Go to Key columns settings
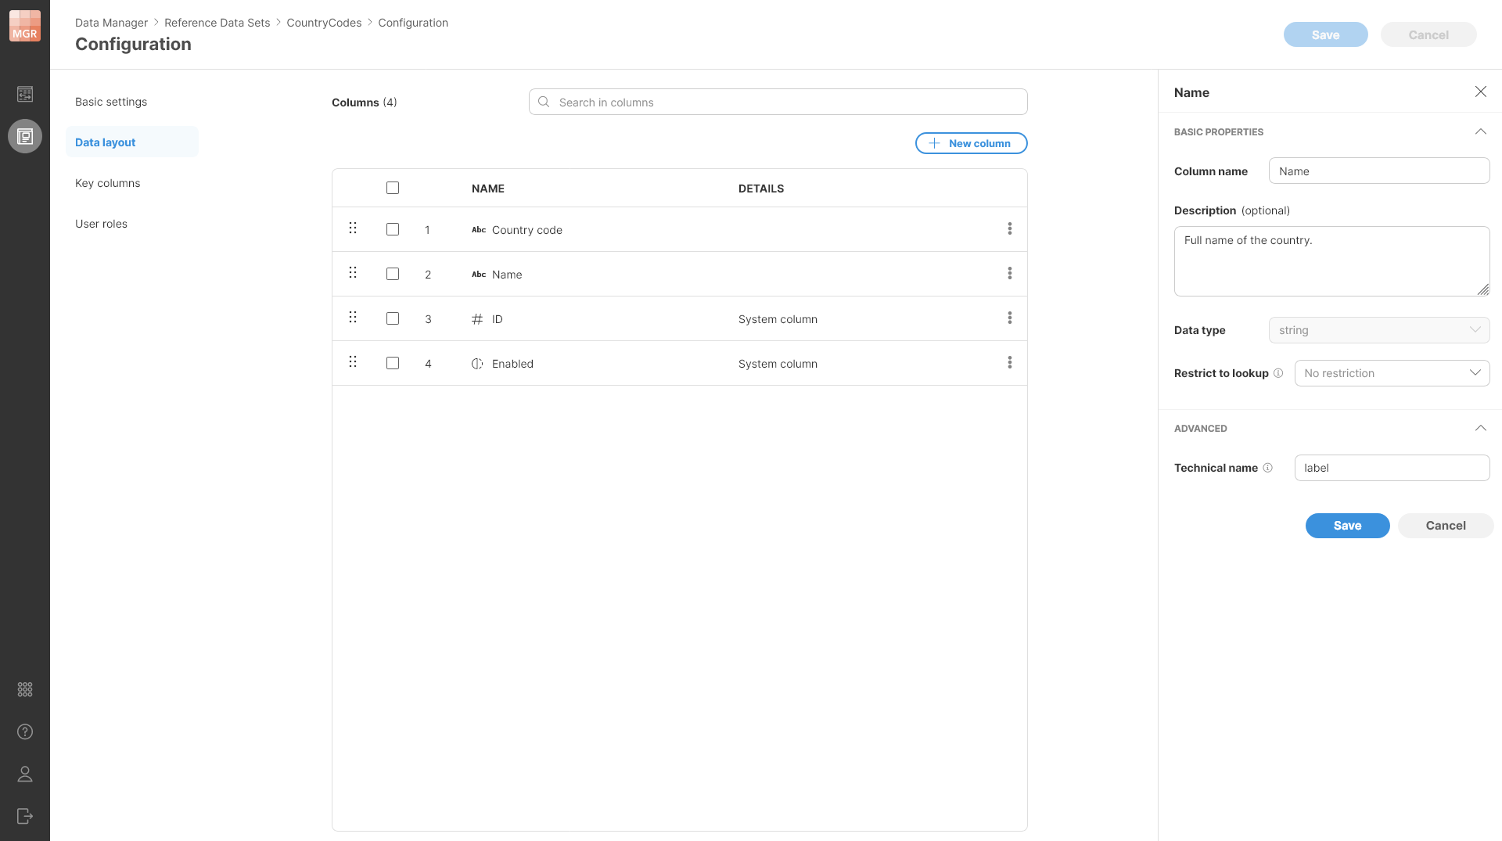This screenshot has width=1502, height=841. pyautogui.click(x=108, y=183)
